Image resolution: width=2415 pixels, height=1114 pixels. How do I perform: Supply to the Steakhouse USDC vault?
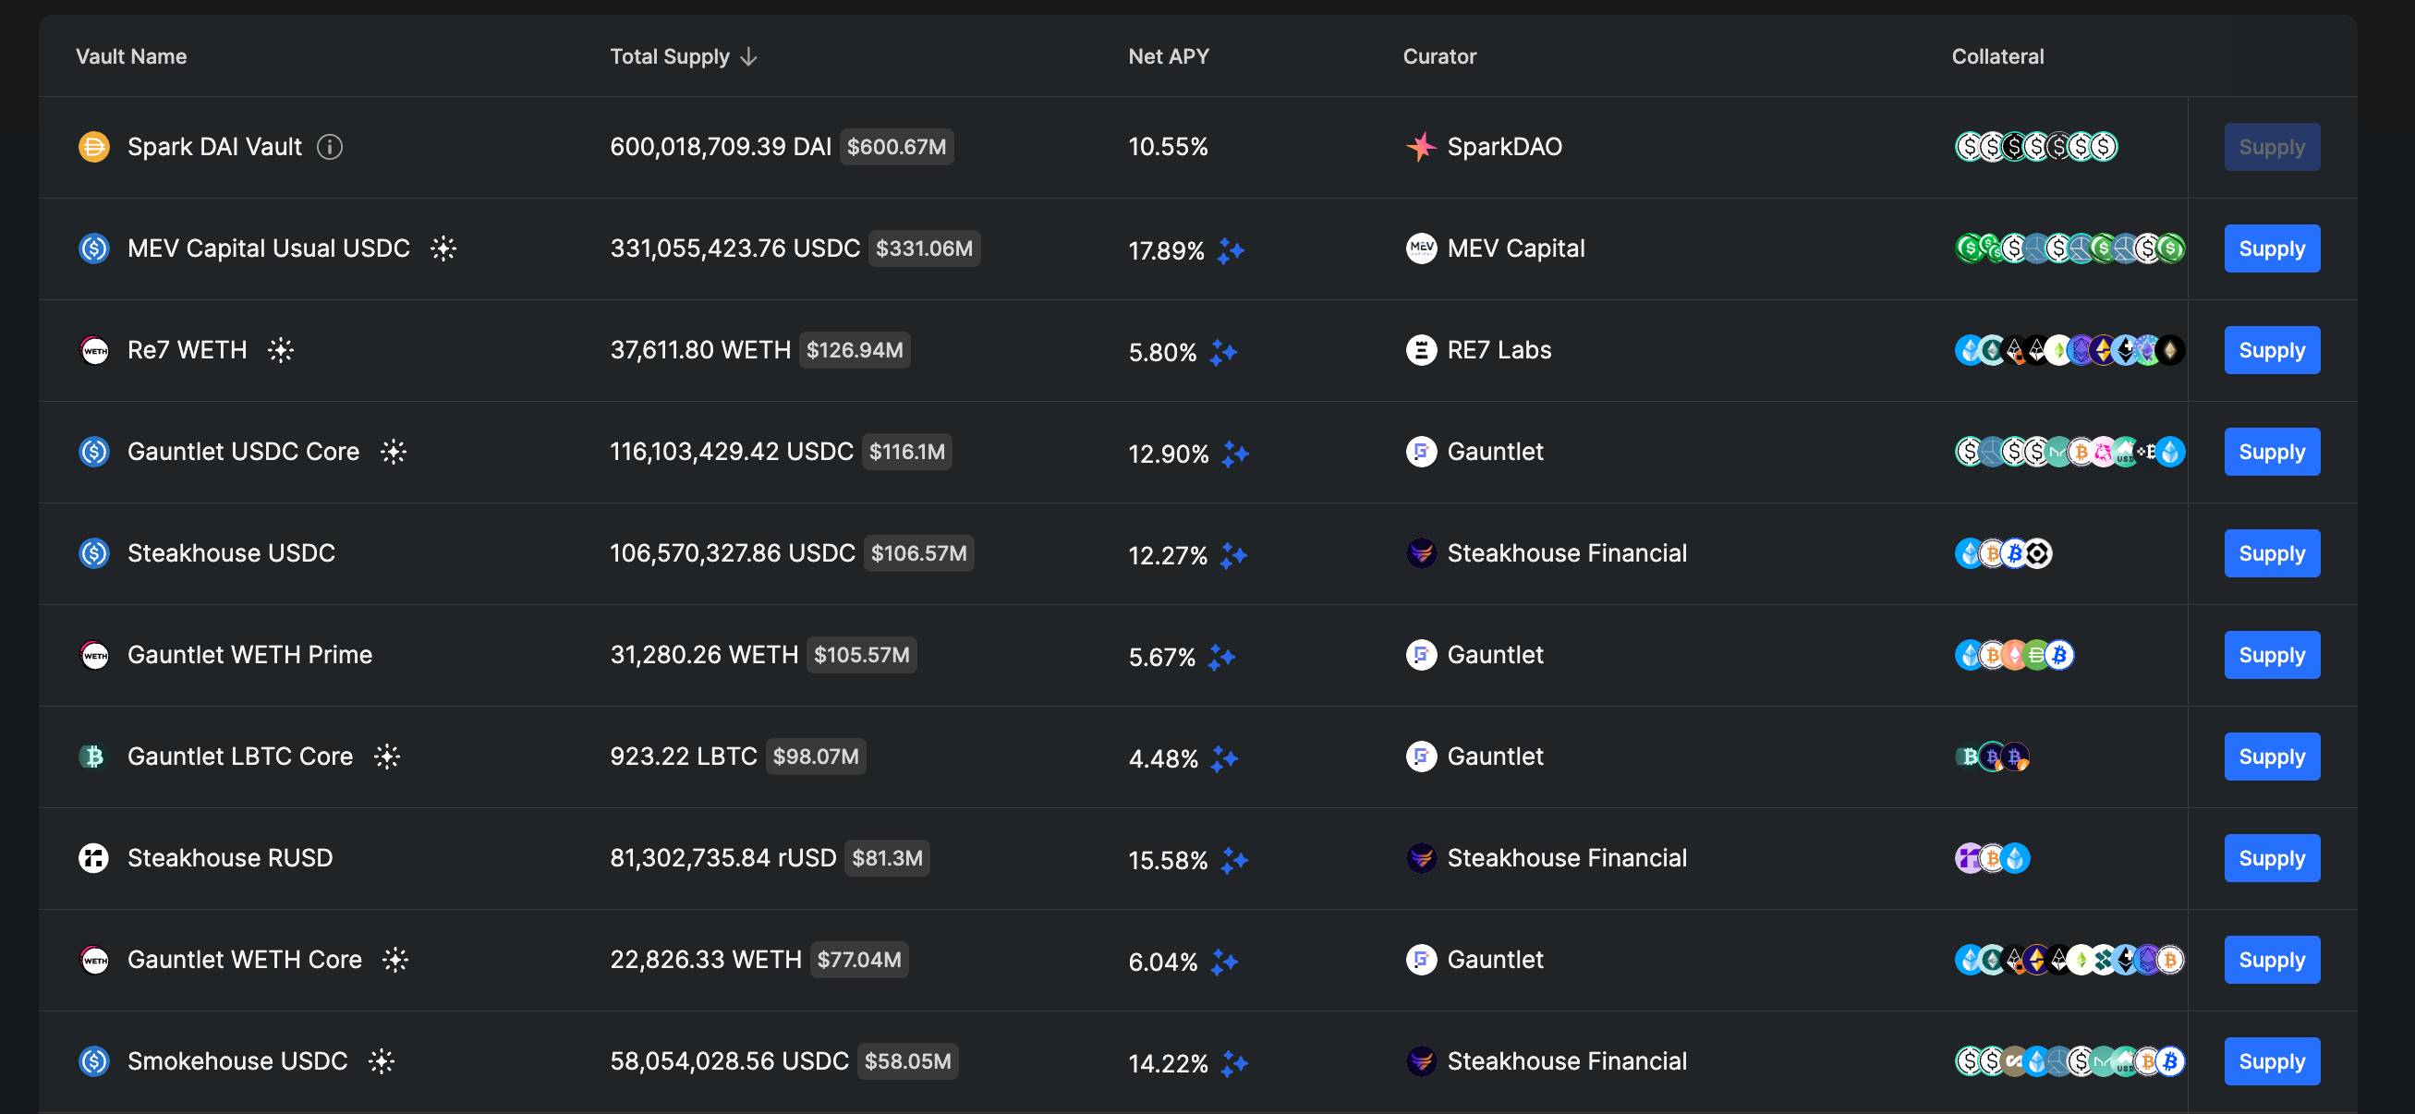click(2272, 553)
